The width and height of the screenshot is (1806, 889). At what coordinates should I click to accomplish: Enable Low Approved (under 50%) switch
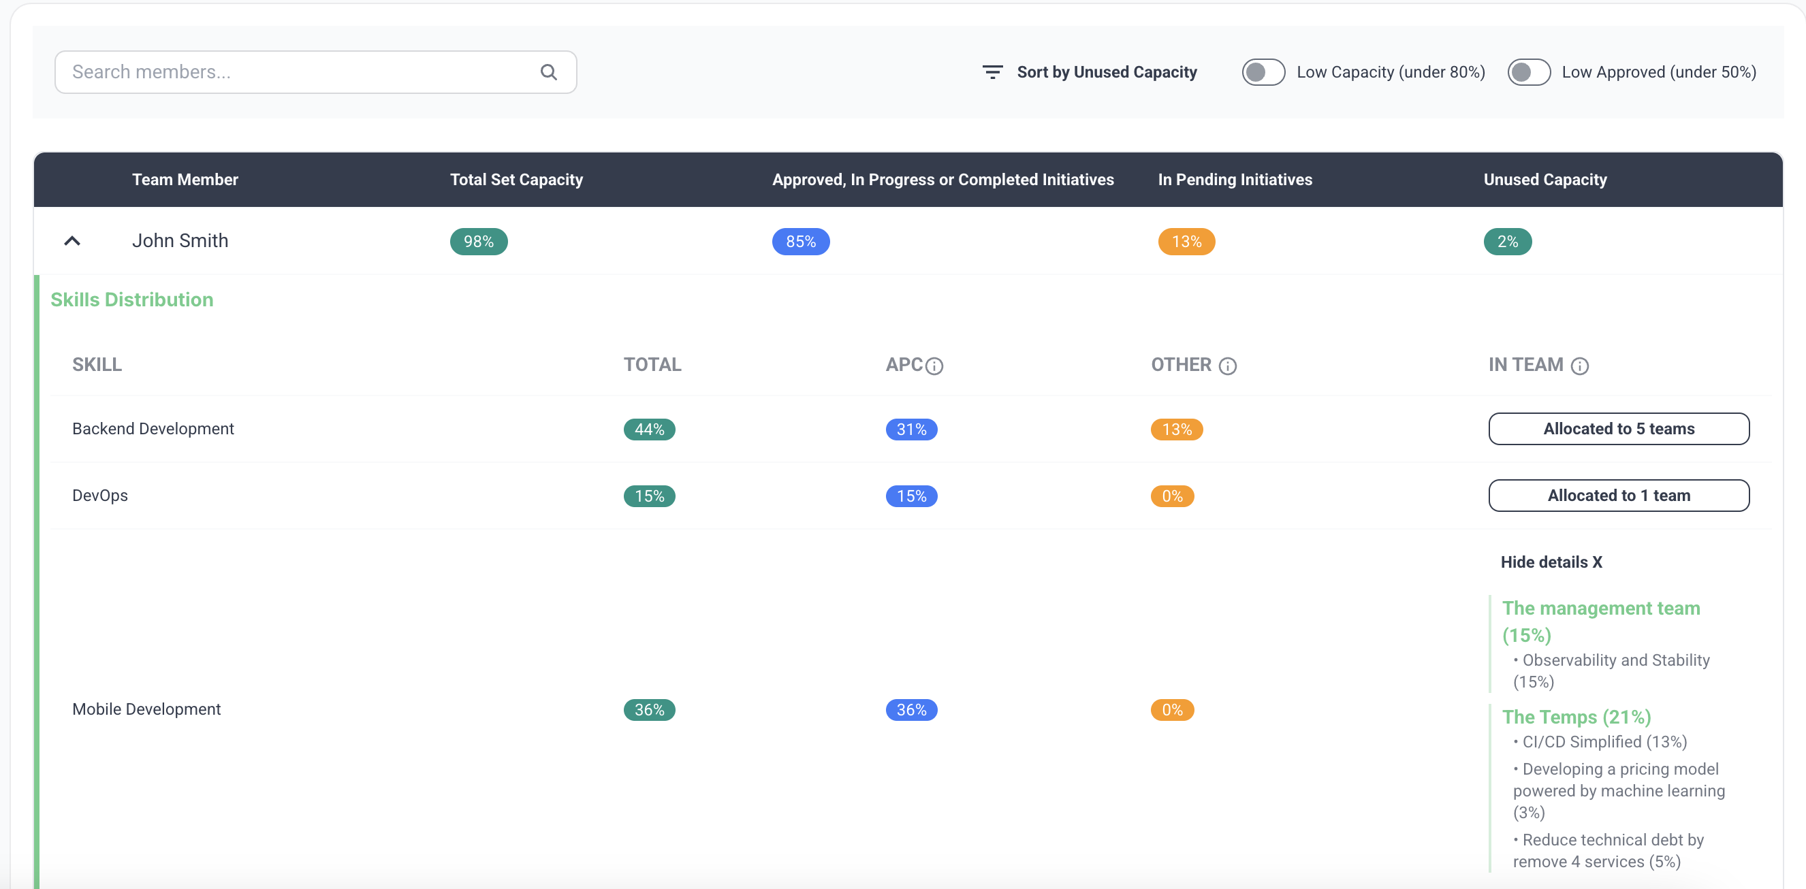click(1528, 72)
